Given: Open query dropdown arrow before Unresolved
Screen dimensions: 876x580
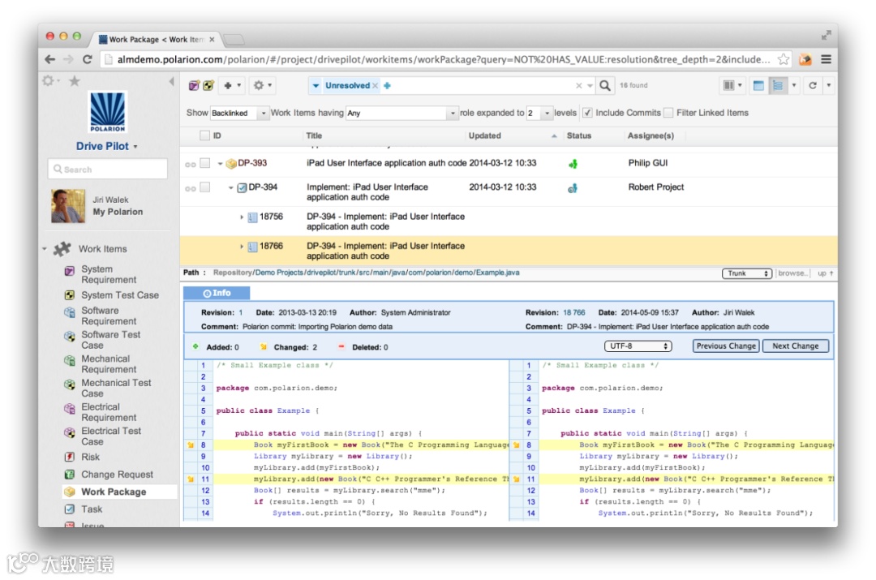Looking at the screenshot, I should (x=316, y=85).
